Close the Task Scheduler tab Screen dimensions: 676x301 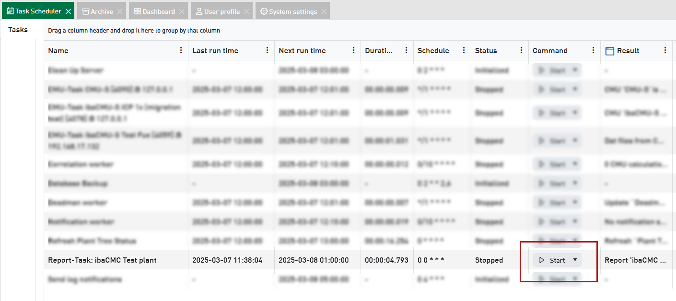(x=68, y=11)
